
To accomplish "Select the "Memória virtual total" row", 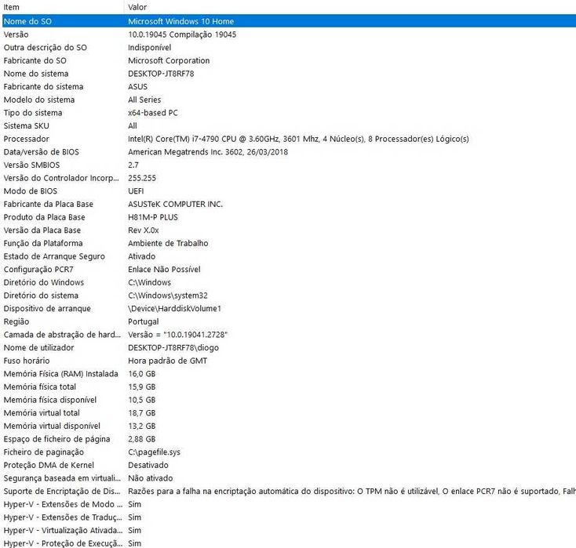I will pos(289,413).
